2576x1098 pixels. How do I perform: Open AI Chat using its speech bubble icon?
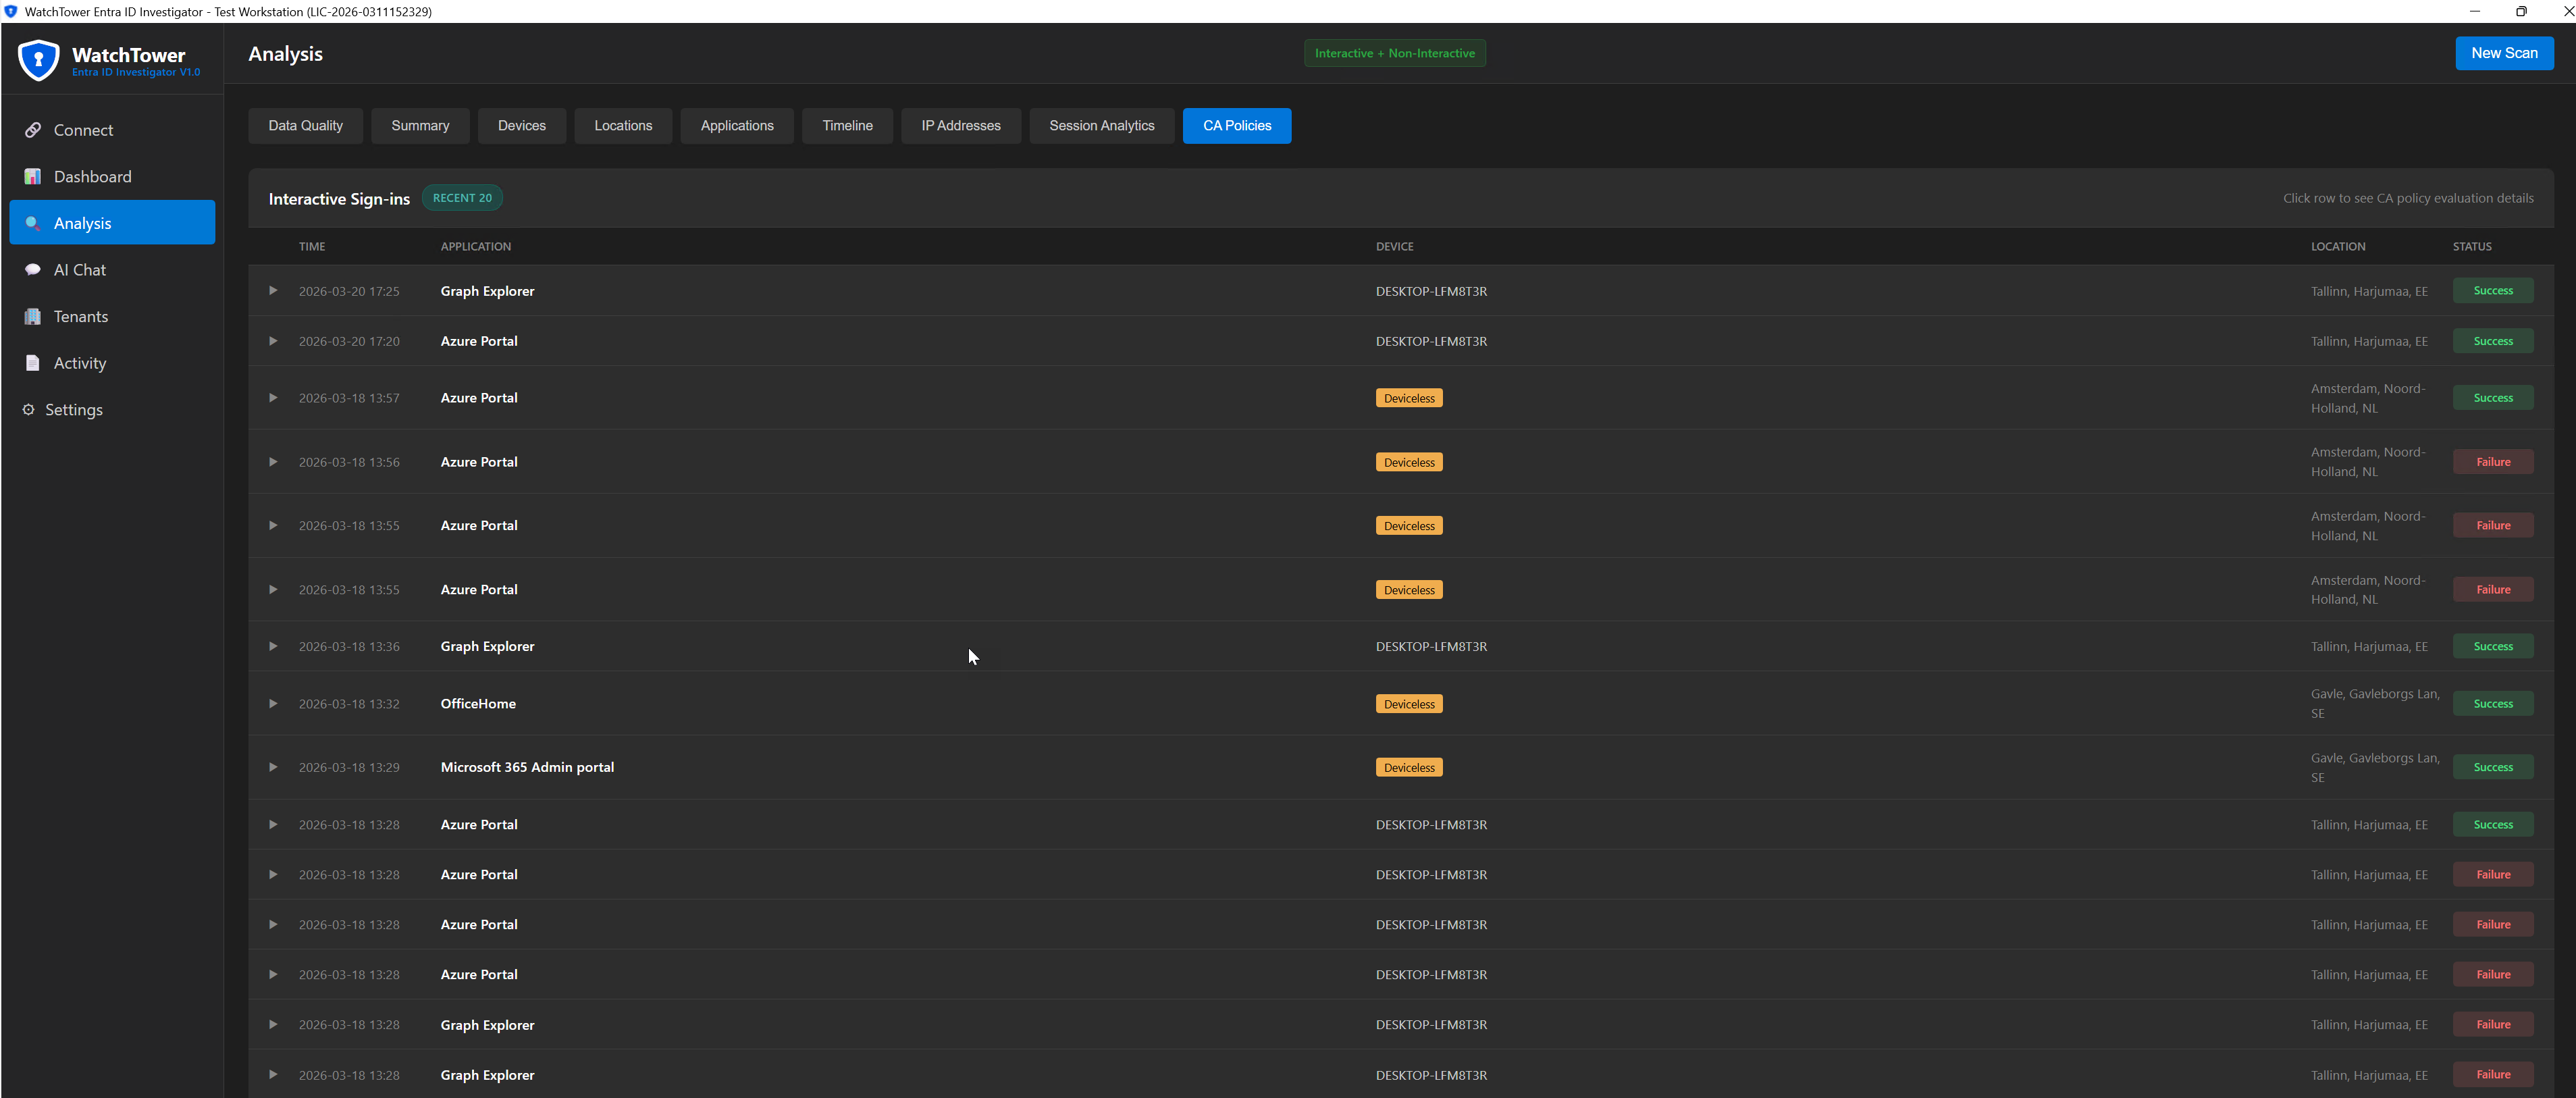(33, 269)
